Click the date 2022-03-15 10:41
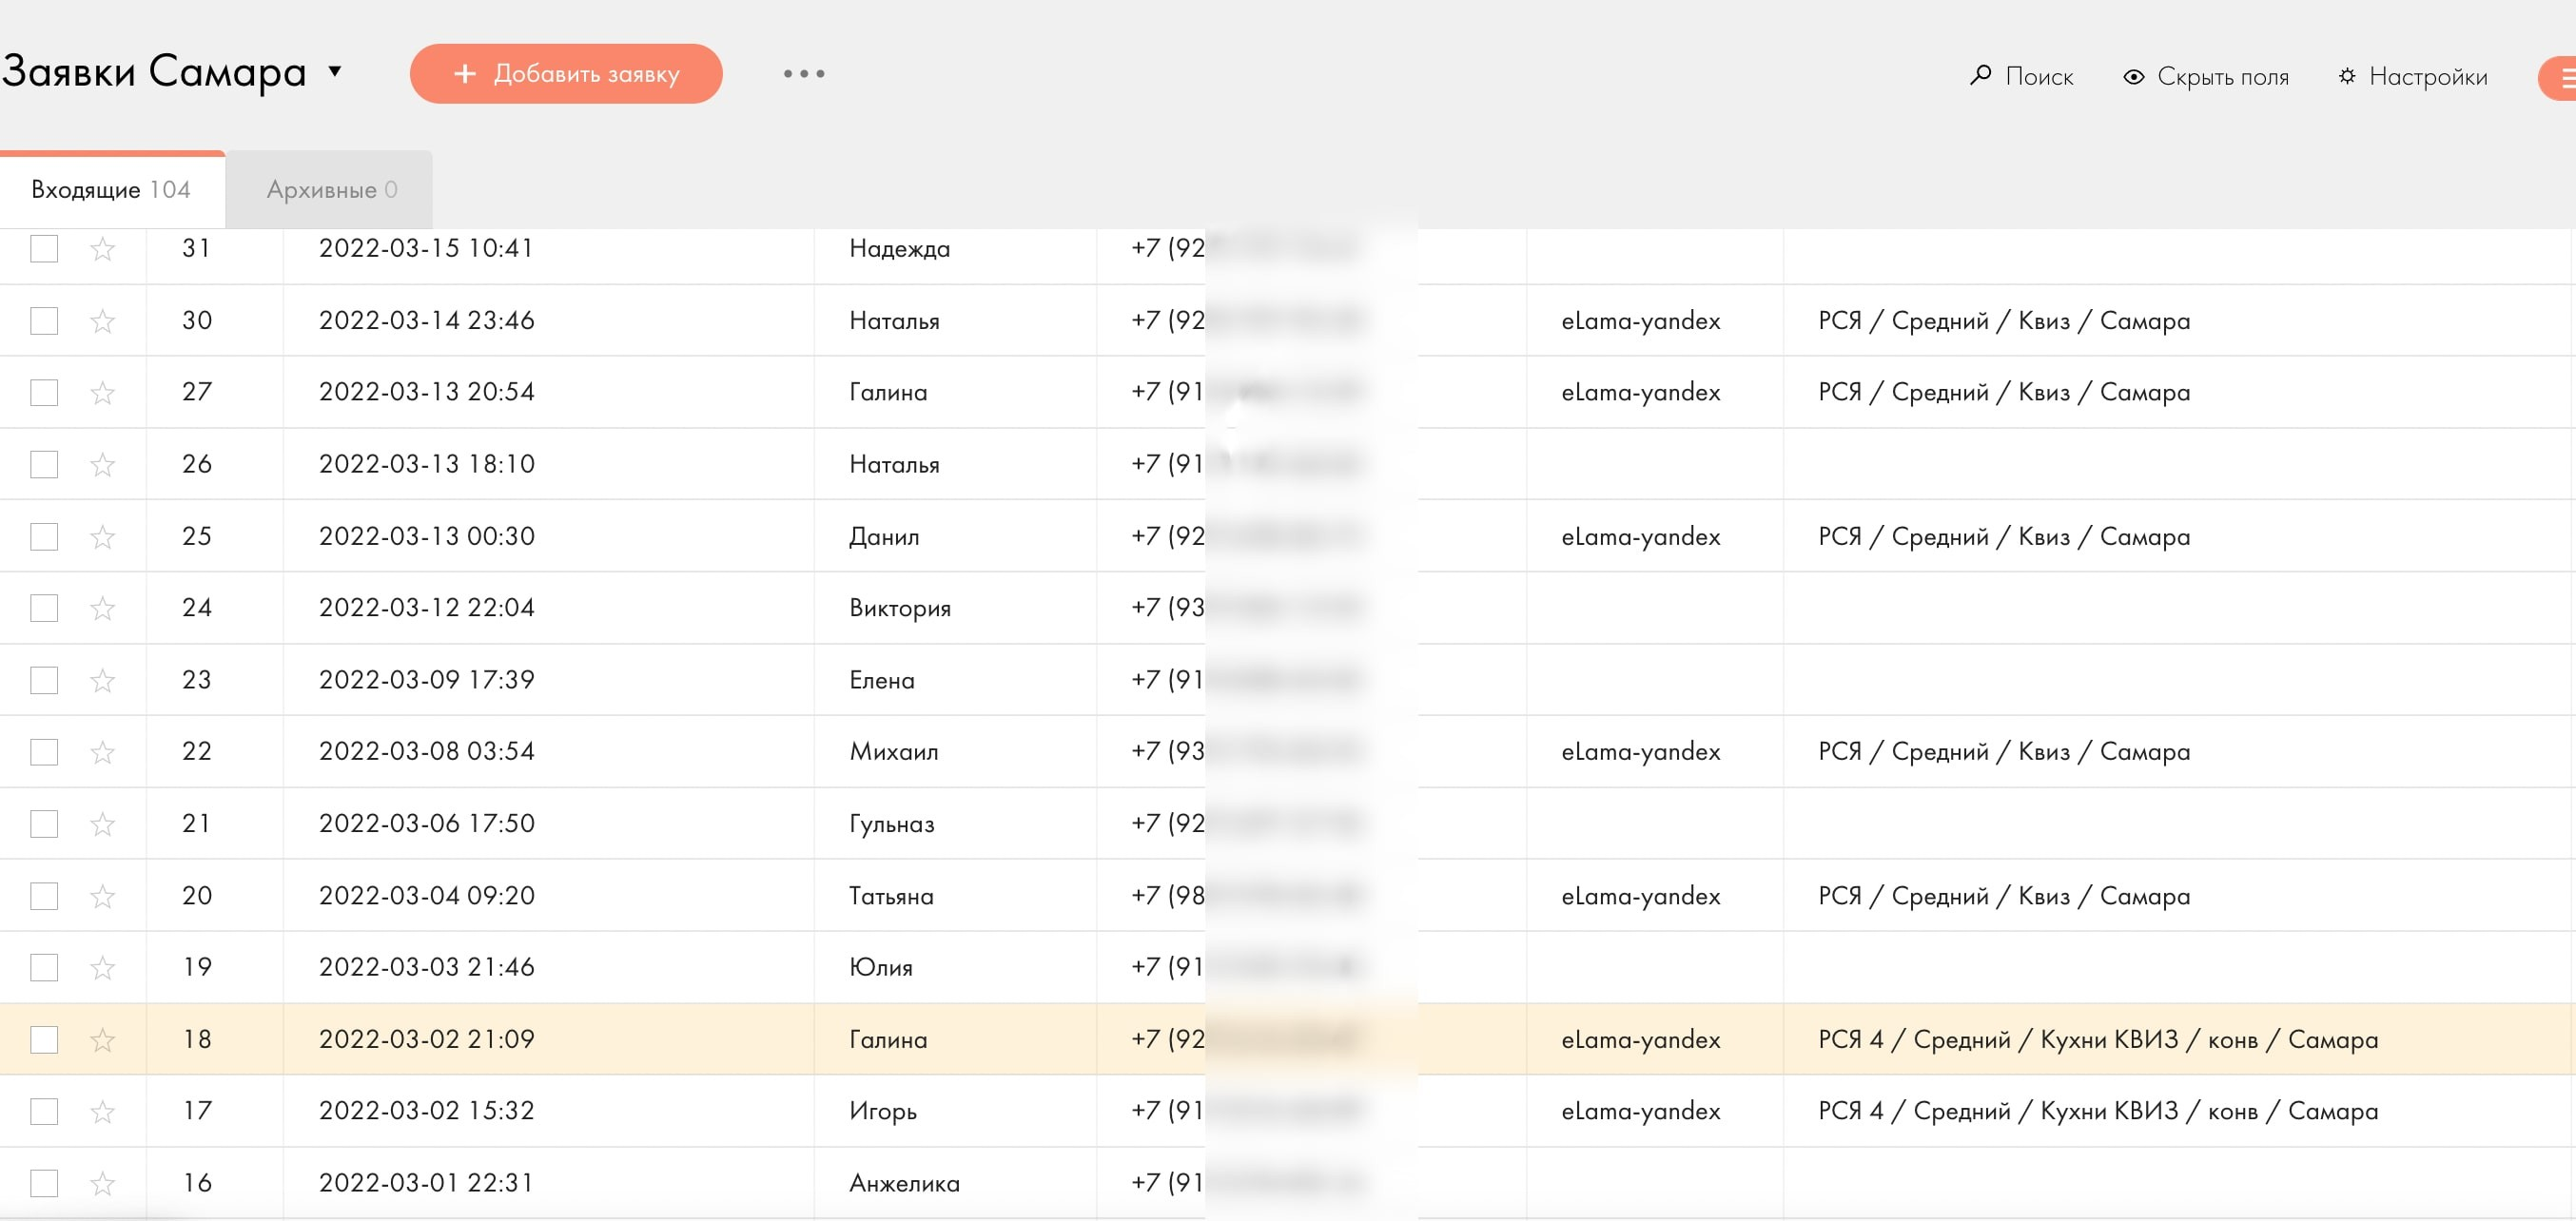The width and height of the screenshot is (2576, 1221). click(426, 248)
